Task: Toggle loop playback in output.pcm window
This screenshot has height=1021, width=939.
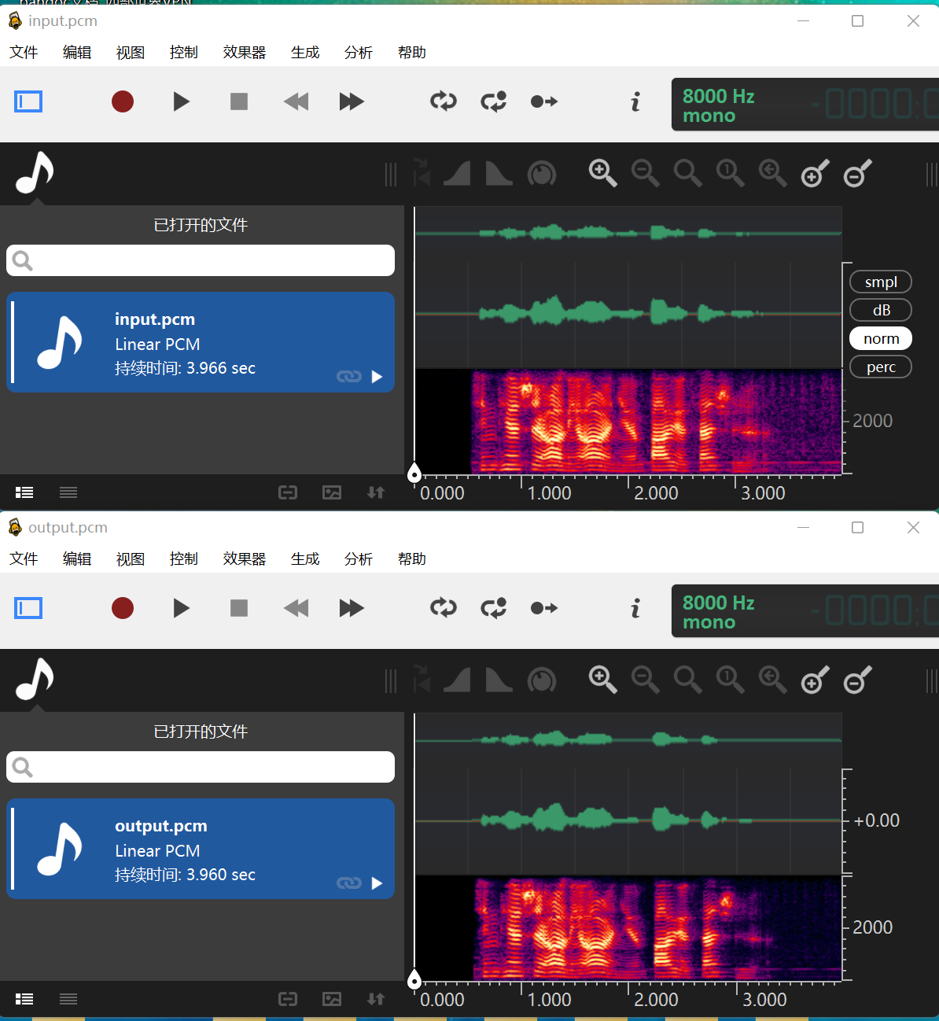Action: pos(444,608)
